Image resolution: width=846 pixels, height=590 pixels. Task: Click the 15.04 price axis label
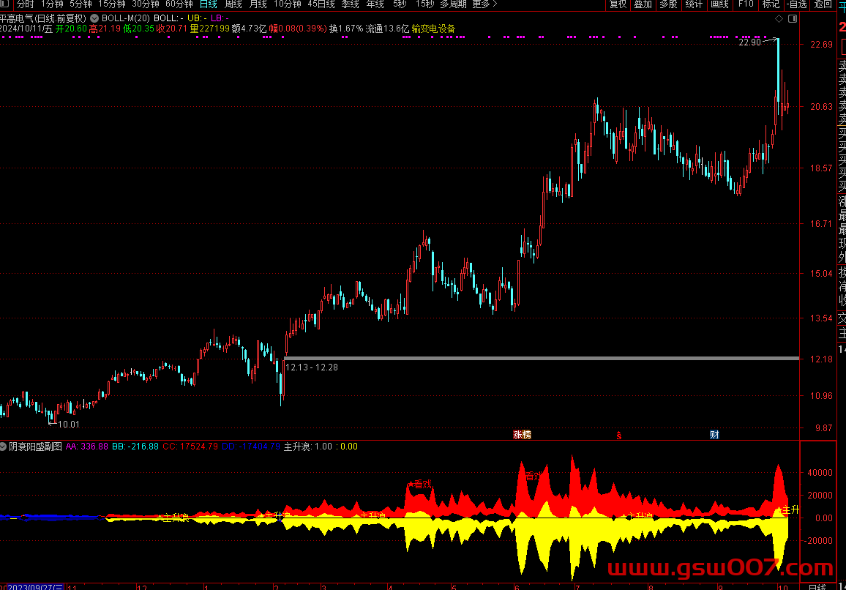pos(821,273)
